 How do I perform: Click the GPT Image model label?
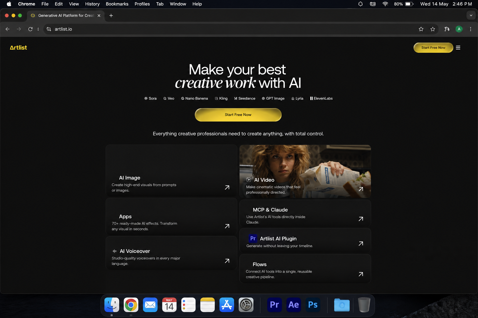275,98
